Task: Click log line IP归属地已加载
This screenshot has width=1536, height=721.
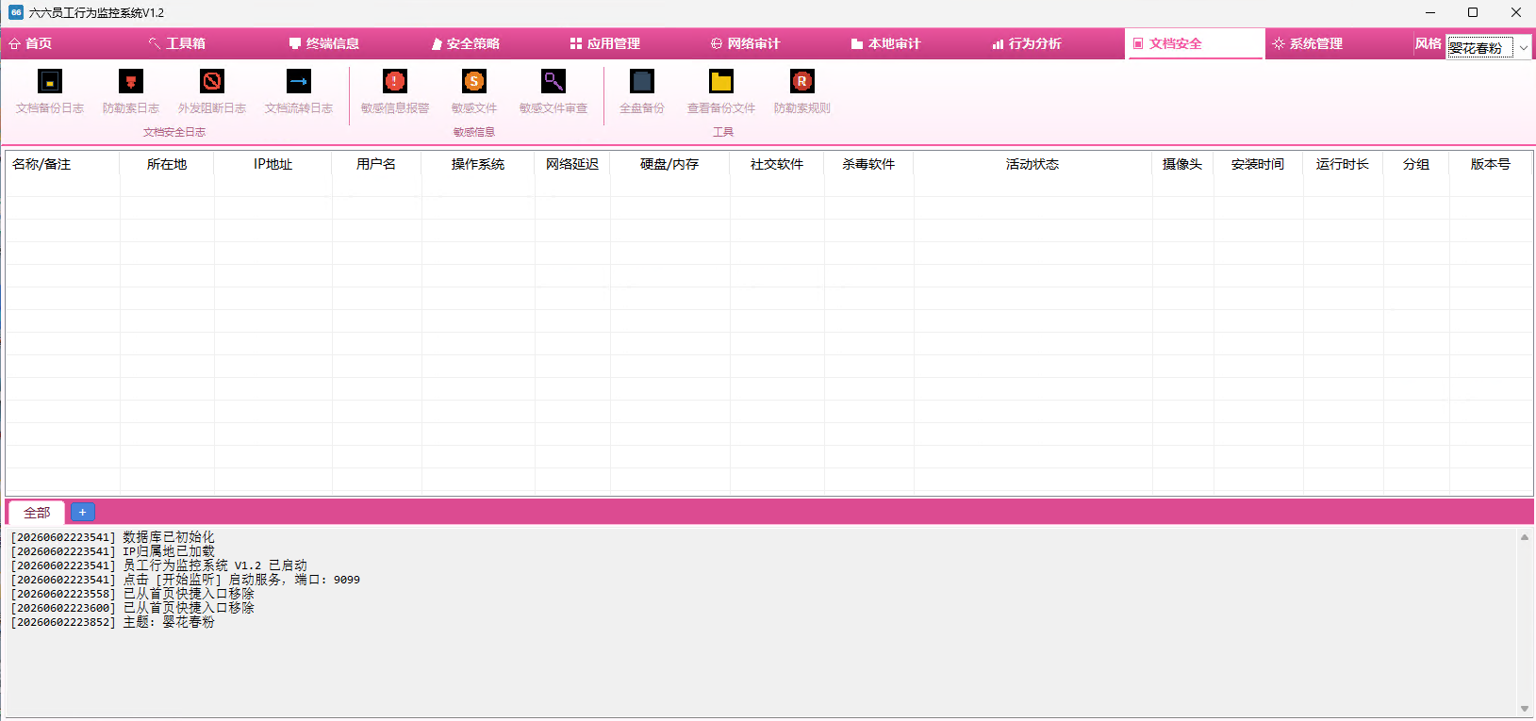Action: pyautogui.click(x=112, y=551)
